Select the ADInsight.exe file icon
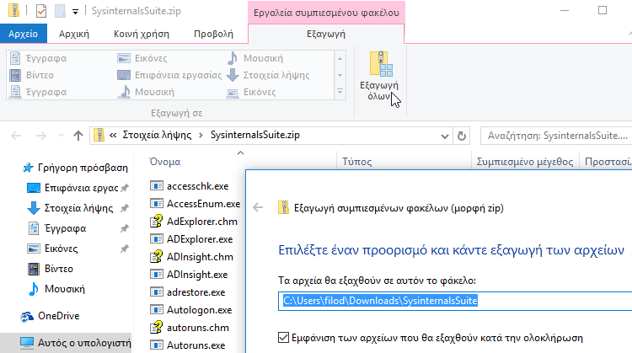 (x=157, y=275)
